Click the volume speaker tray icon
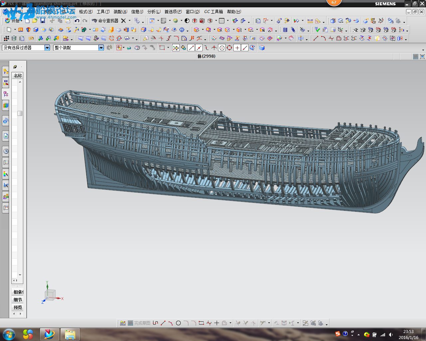Image resolution: width=426 pixels, height=341 pixels. tap(391, 335)
